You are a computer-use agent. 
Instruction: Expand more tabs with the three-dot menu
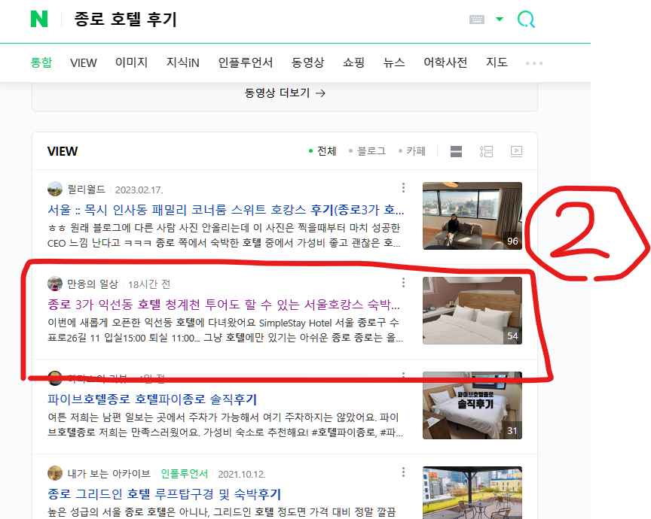pyautogui.click(x=534, y=63)
